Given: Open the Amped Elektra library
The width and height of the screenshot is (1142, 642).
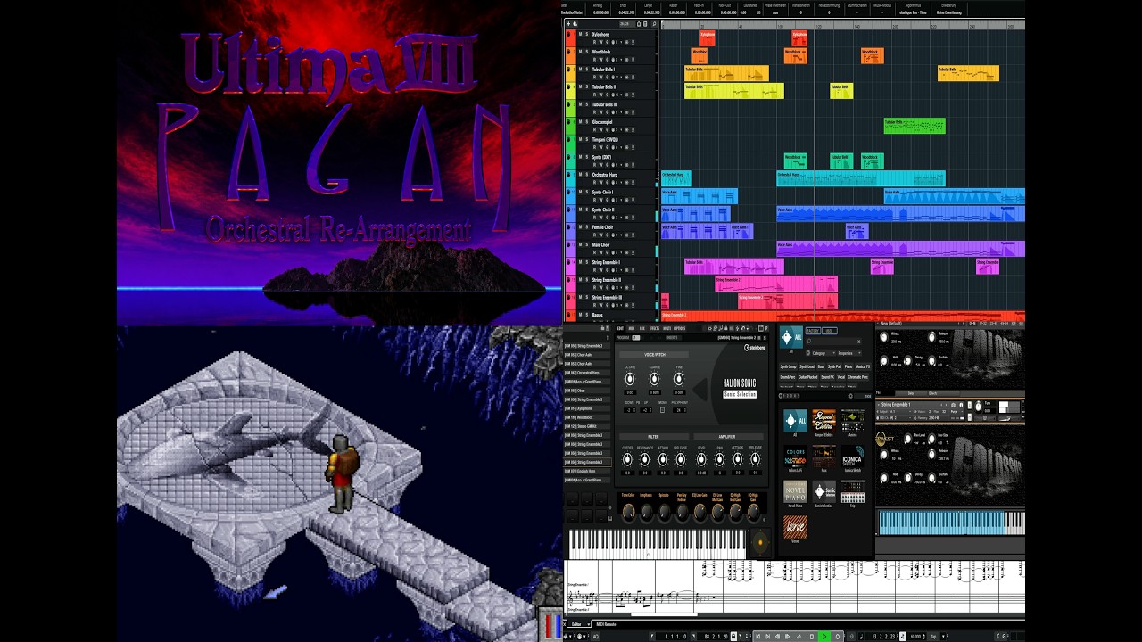Looking at the screenshot, I should (823, 423).
